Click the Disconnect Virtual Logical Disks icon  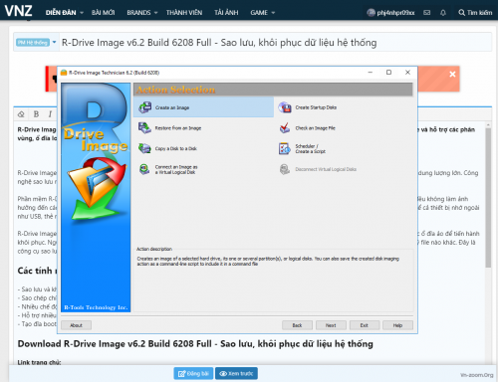click(x=285, y=169)
